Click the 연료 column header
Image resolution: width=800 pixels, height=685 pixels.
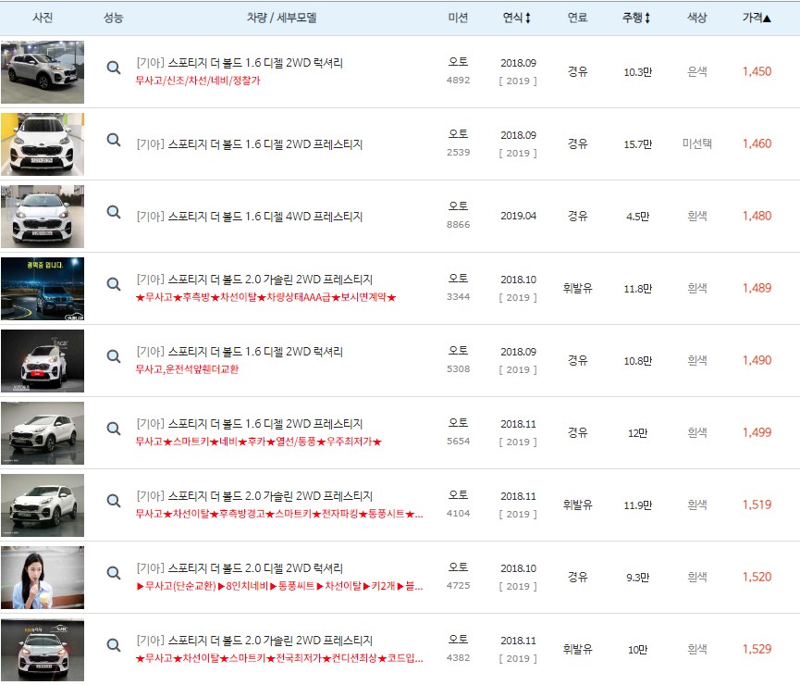click(577, 18)
